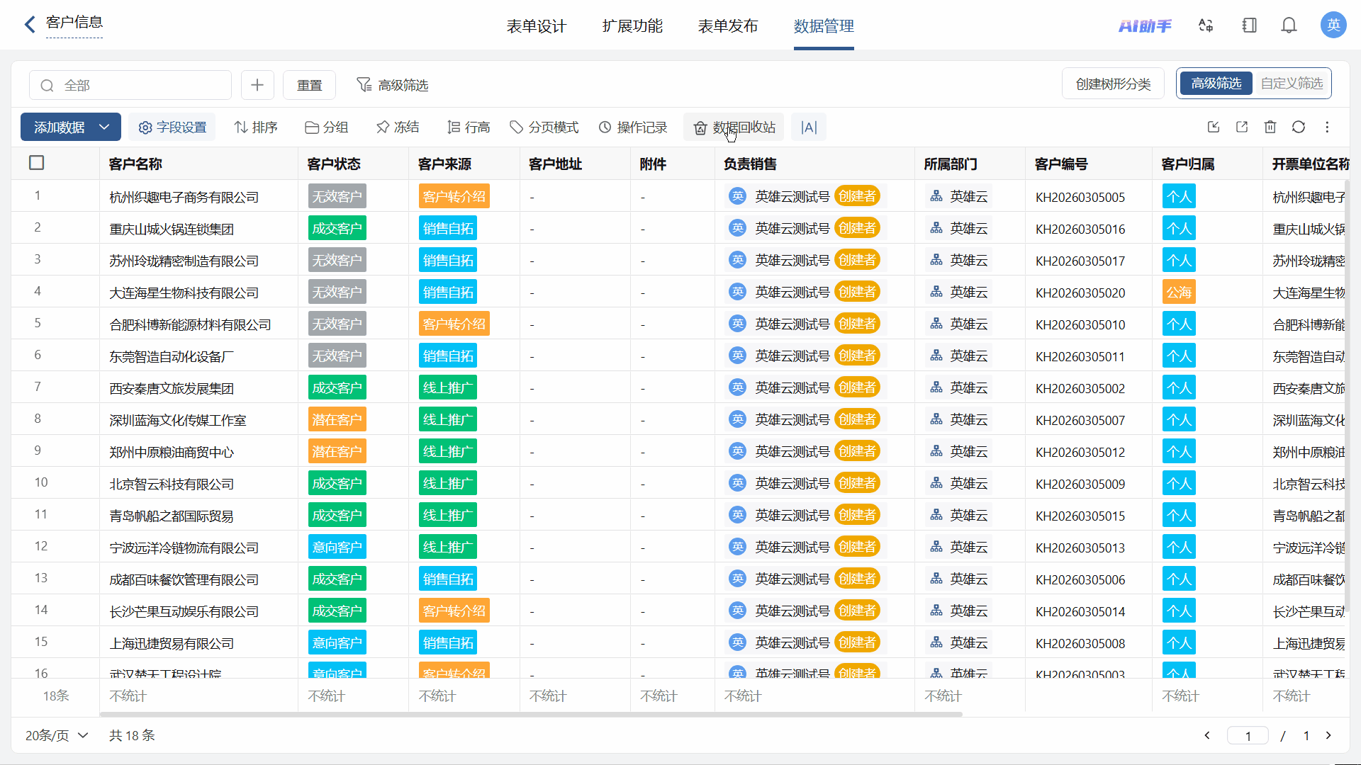Click the 客户名称 column header
1361x765 pixels.
click(135, 164)
